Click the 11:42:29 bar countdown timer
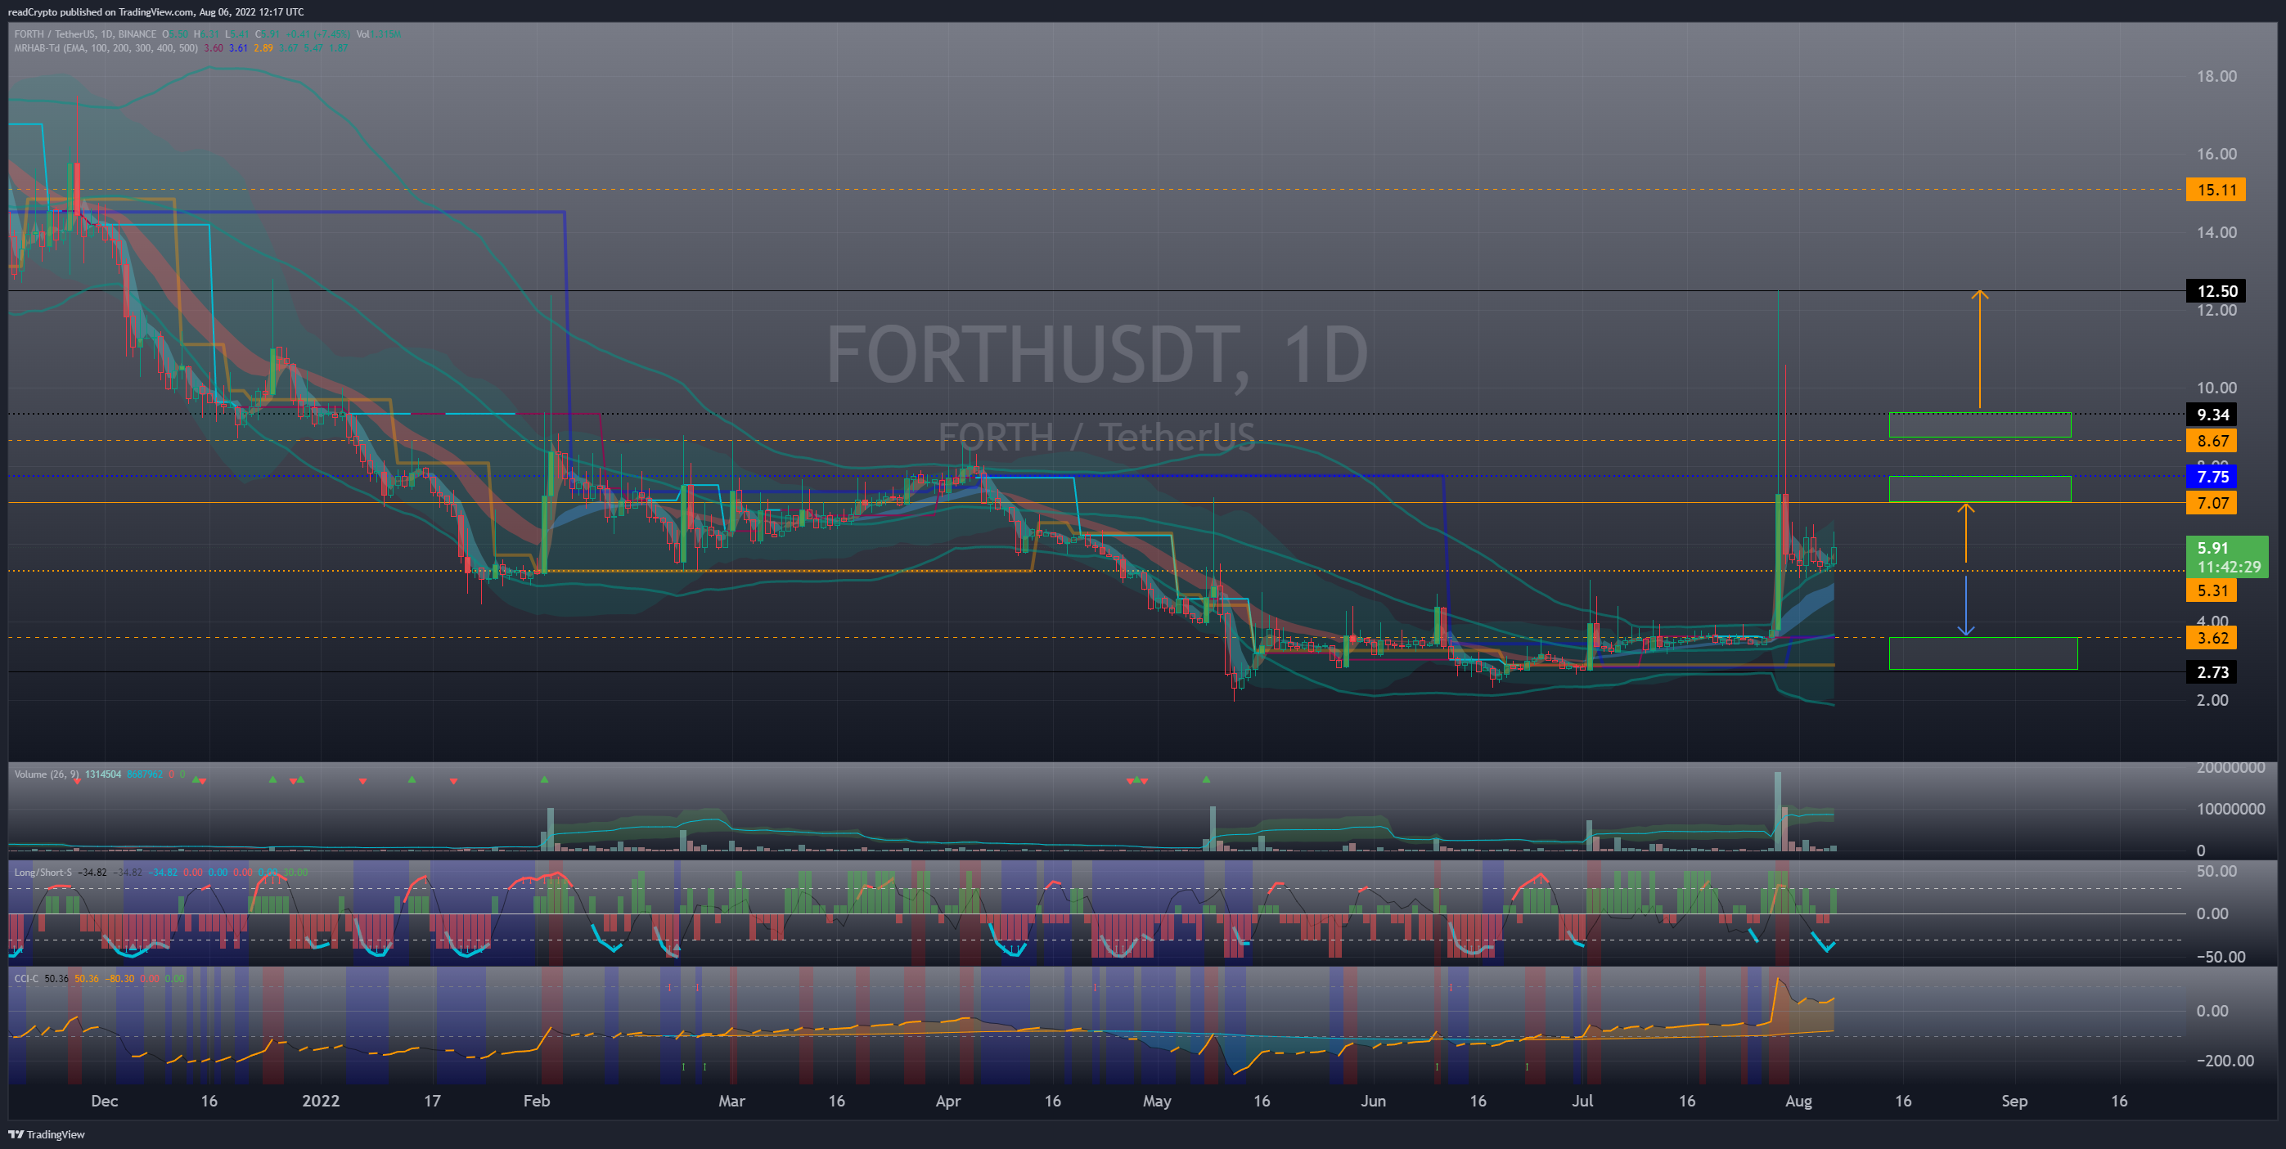Viewport: 2286px width, 1149px height. pyautogui.click(x=2228, y=567)
